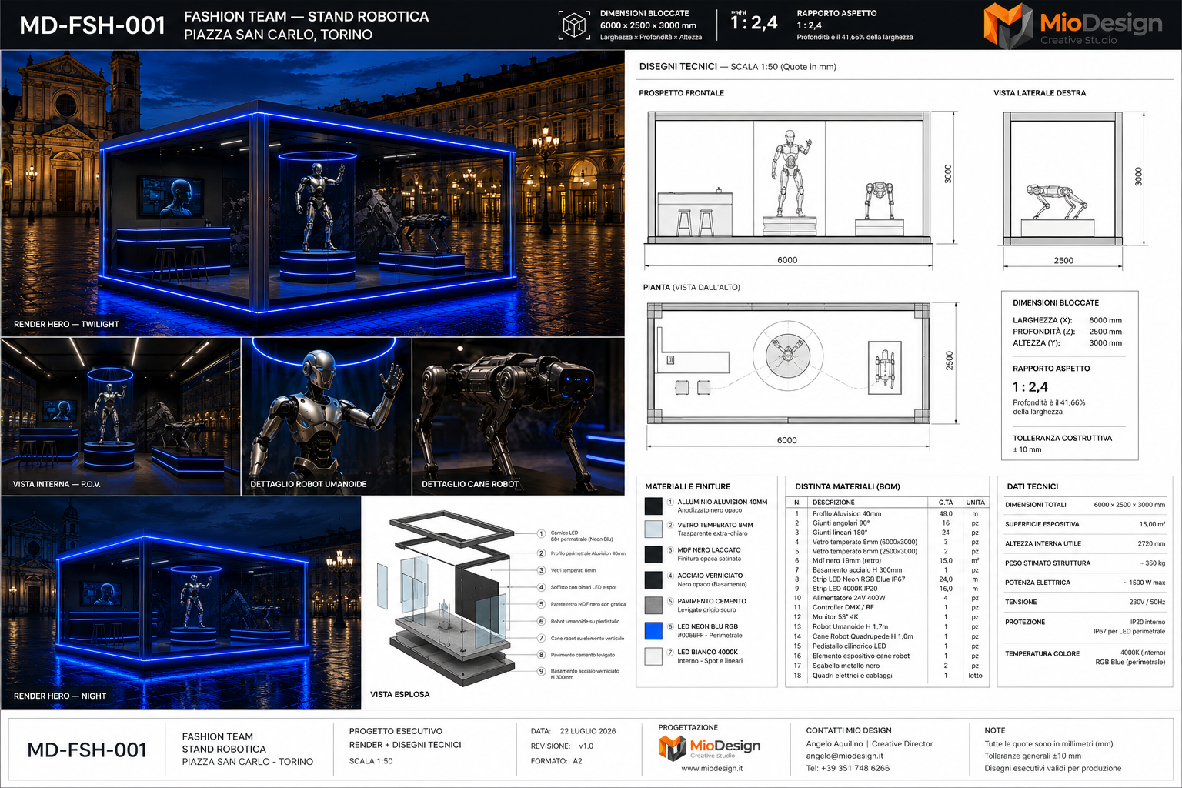Click the 6000 width dimension on Prospetto Frontale
This screenshot has height=788, width=1182.
[x=787, y=260]
